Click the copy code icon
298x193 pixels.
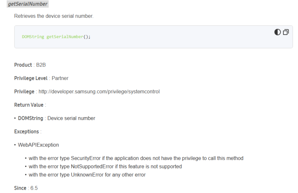click(x=286, y=32)
